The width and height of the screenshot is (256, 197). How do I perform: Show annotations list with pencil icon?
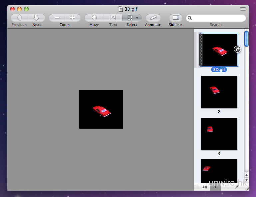tap(237, 187)
